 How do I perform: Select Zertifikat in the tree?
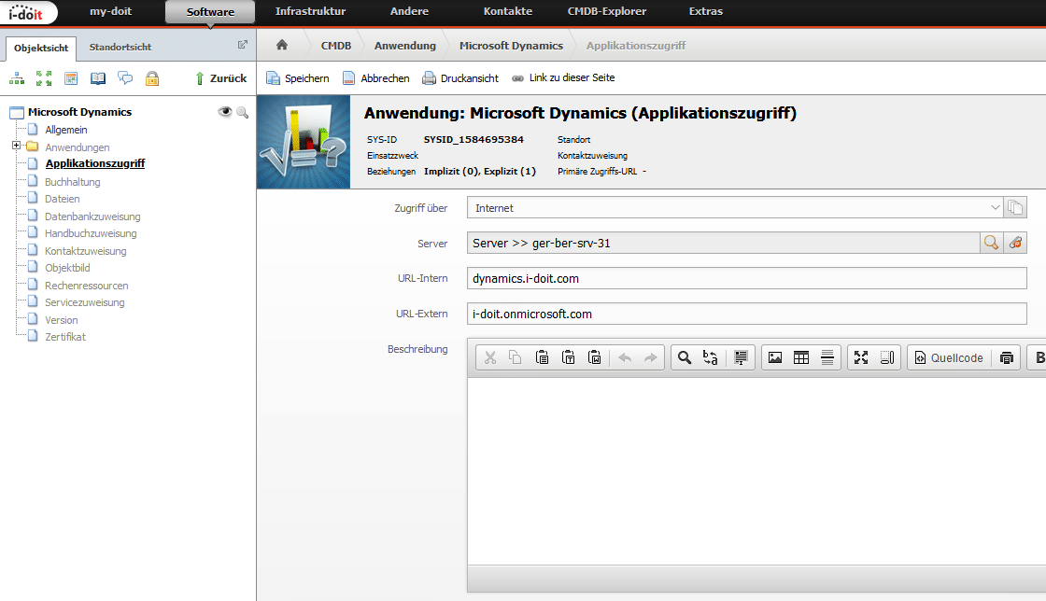tap(65, 337)
